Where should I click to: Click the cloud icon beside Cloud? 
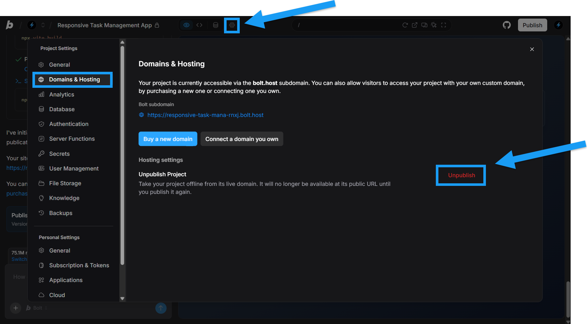[41, 295]
